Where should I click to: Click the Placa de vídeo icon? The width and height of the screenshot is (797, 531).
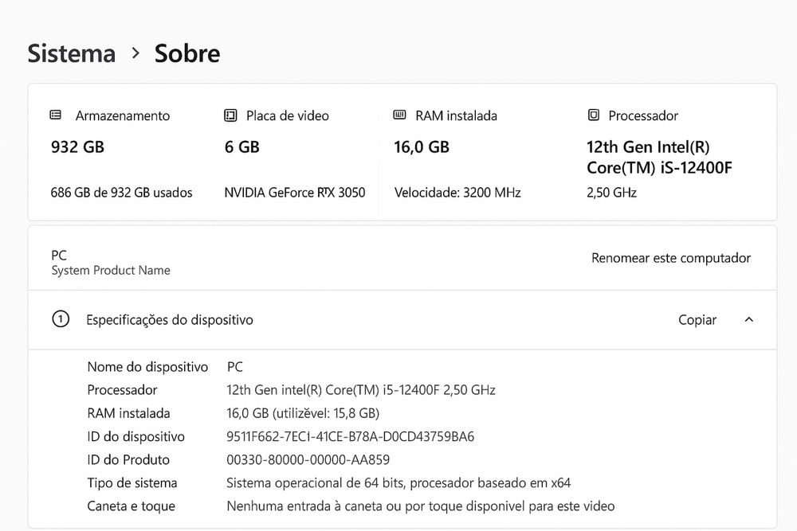click(x=231, y=115)
